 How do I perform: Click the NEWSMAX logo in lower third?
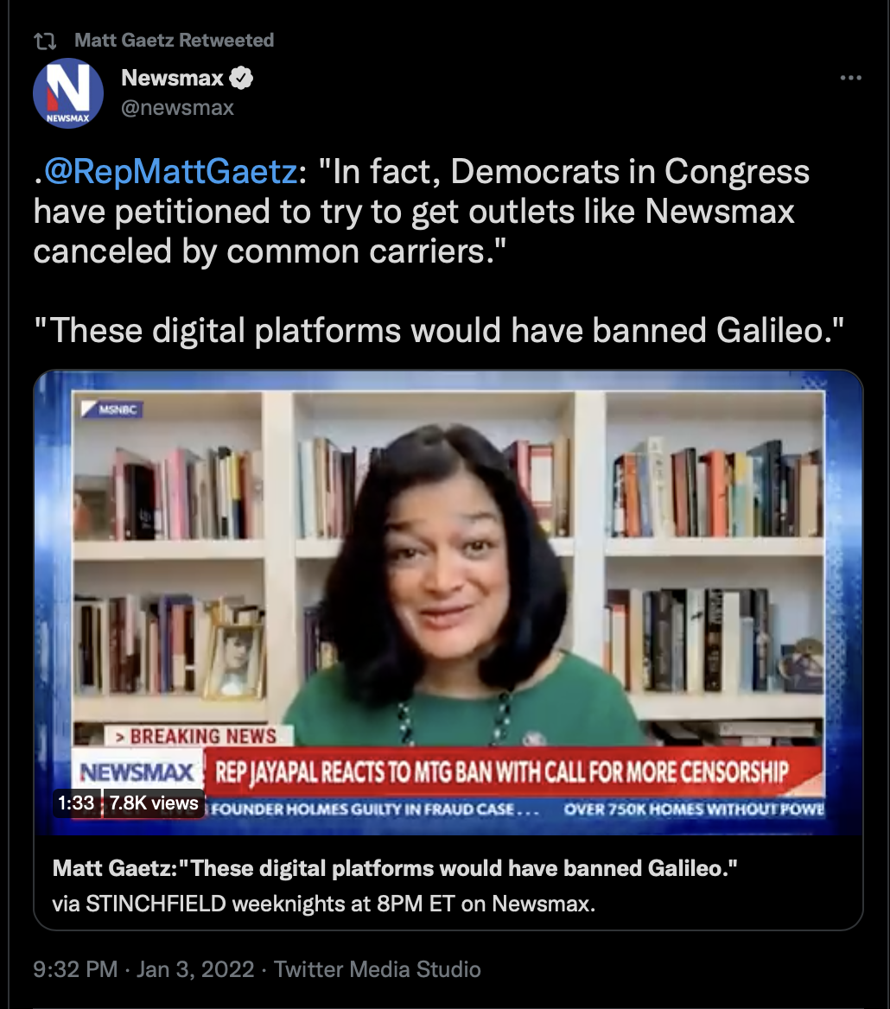coord(137,771)
